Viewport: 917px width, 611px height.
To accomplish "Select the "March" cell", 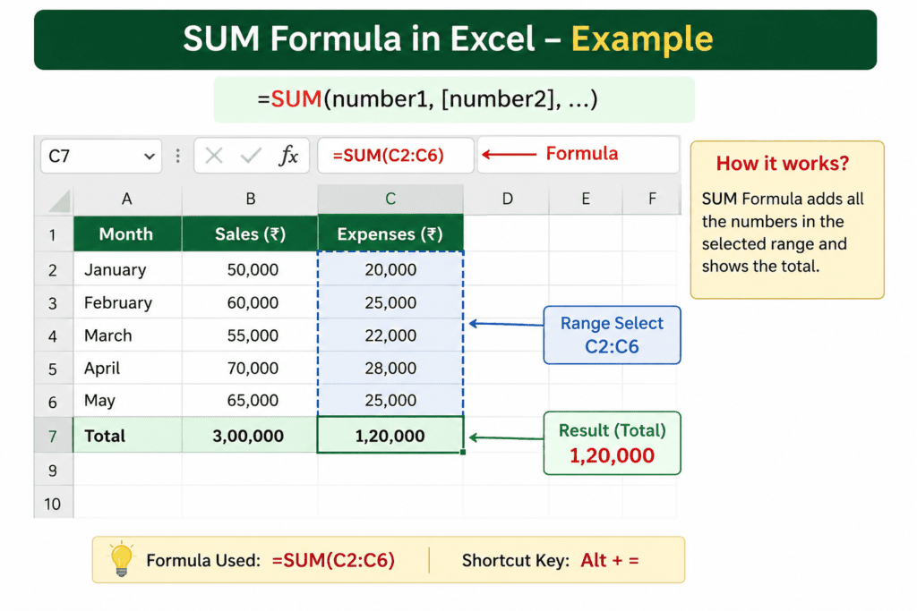I will tap(127, 335).
